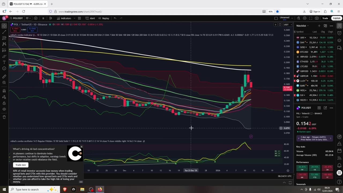Open the chats panel icon

coord(339,48)
